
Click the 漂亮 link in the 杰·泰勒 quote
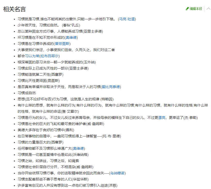click(x=162, y=118)
